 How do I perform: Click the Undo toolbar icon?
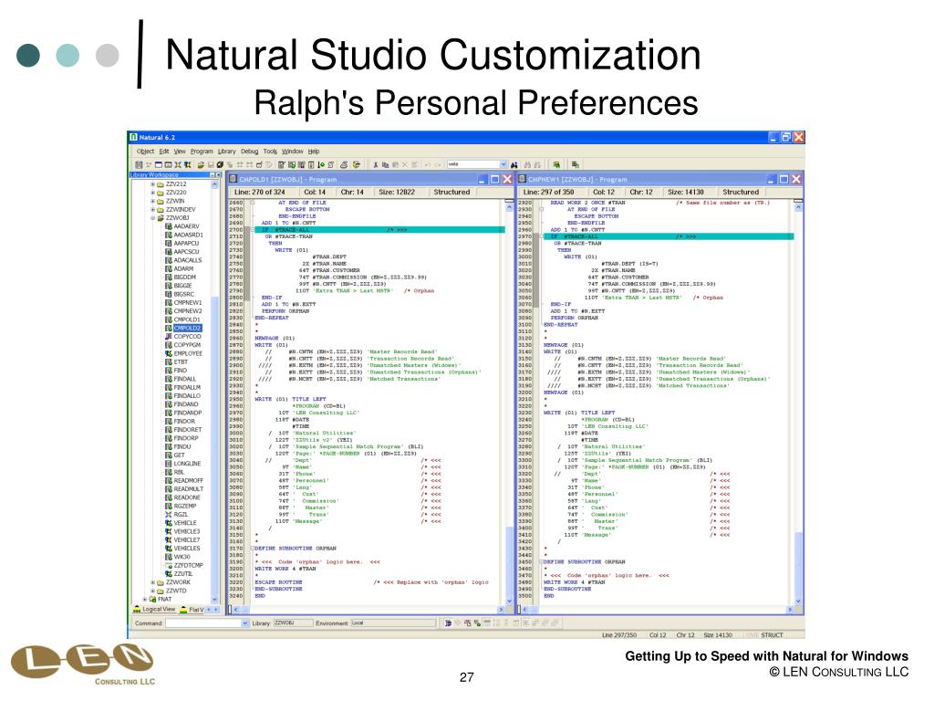click(427, 164)
